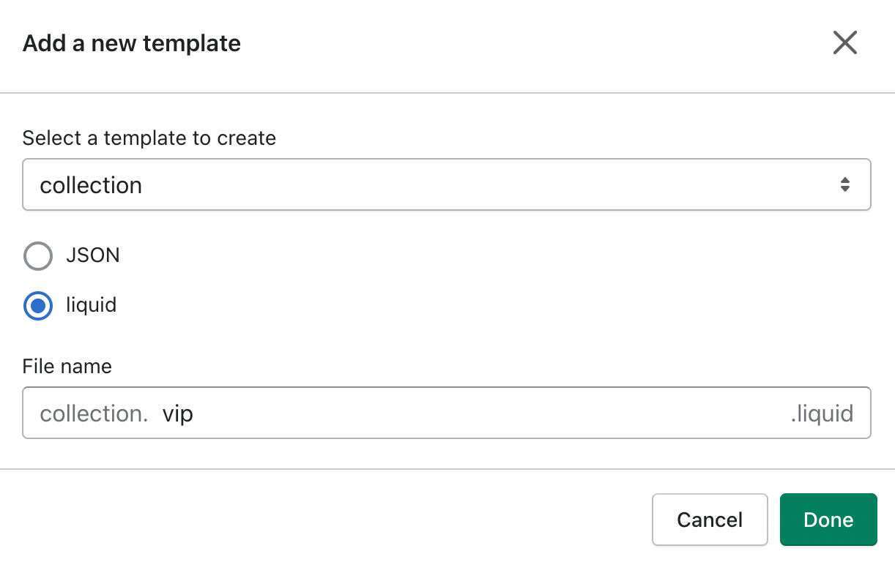Click the up-down arrows icon in template select
This screenshot has height=562, width=895.
(x=845, y=185)
